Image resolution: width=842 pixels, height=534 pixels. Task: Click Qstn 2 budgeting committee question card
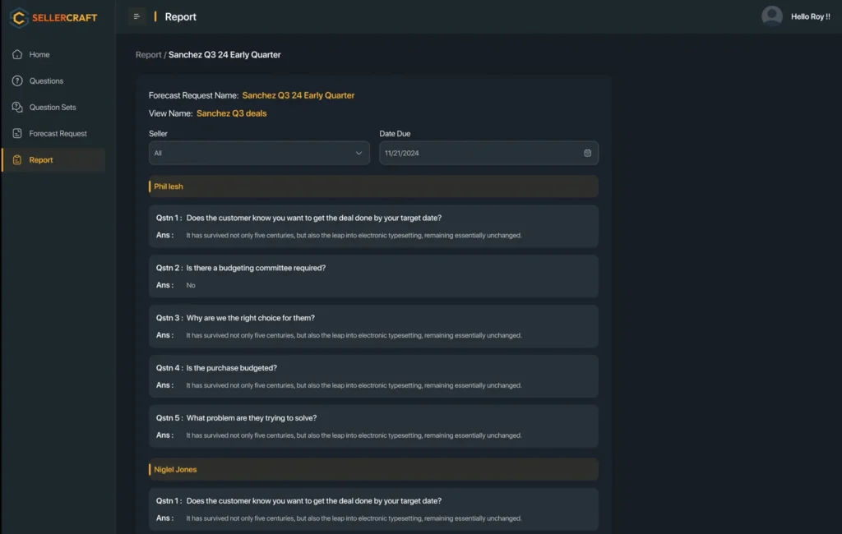pyautogui.click(x=373, y=276)
